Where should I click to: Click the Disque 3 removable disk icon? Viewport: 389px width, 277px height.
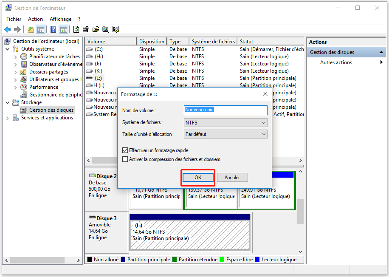(x=93, y=217)
